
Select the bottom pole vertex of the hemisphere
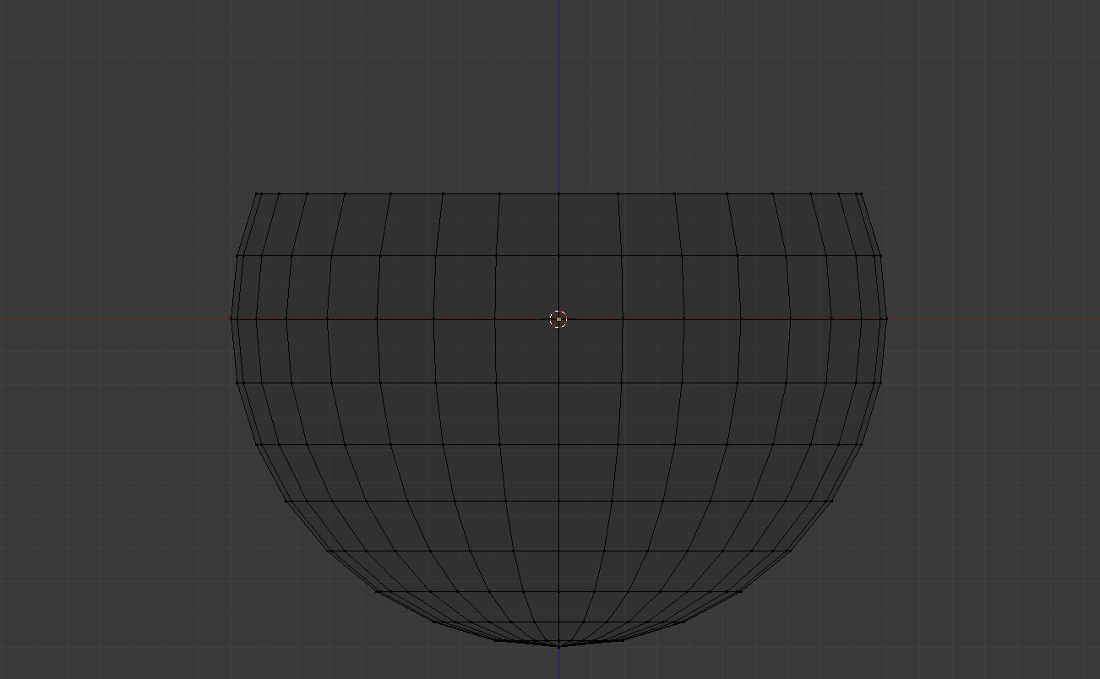coord(558,647)
